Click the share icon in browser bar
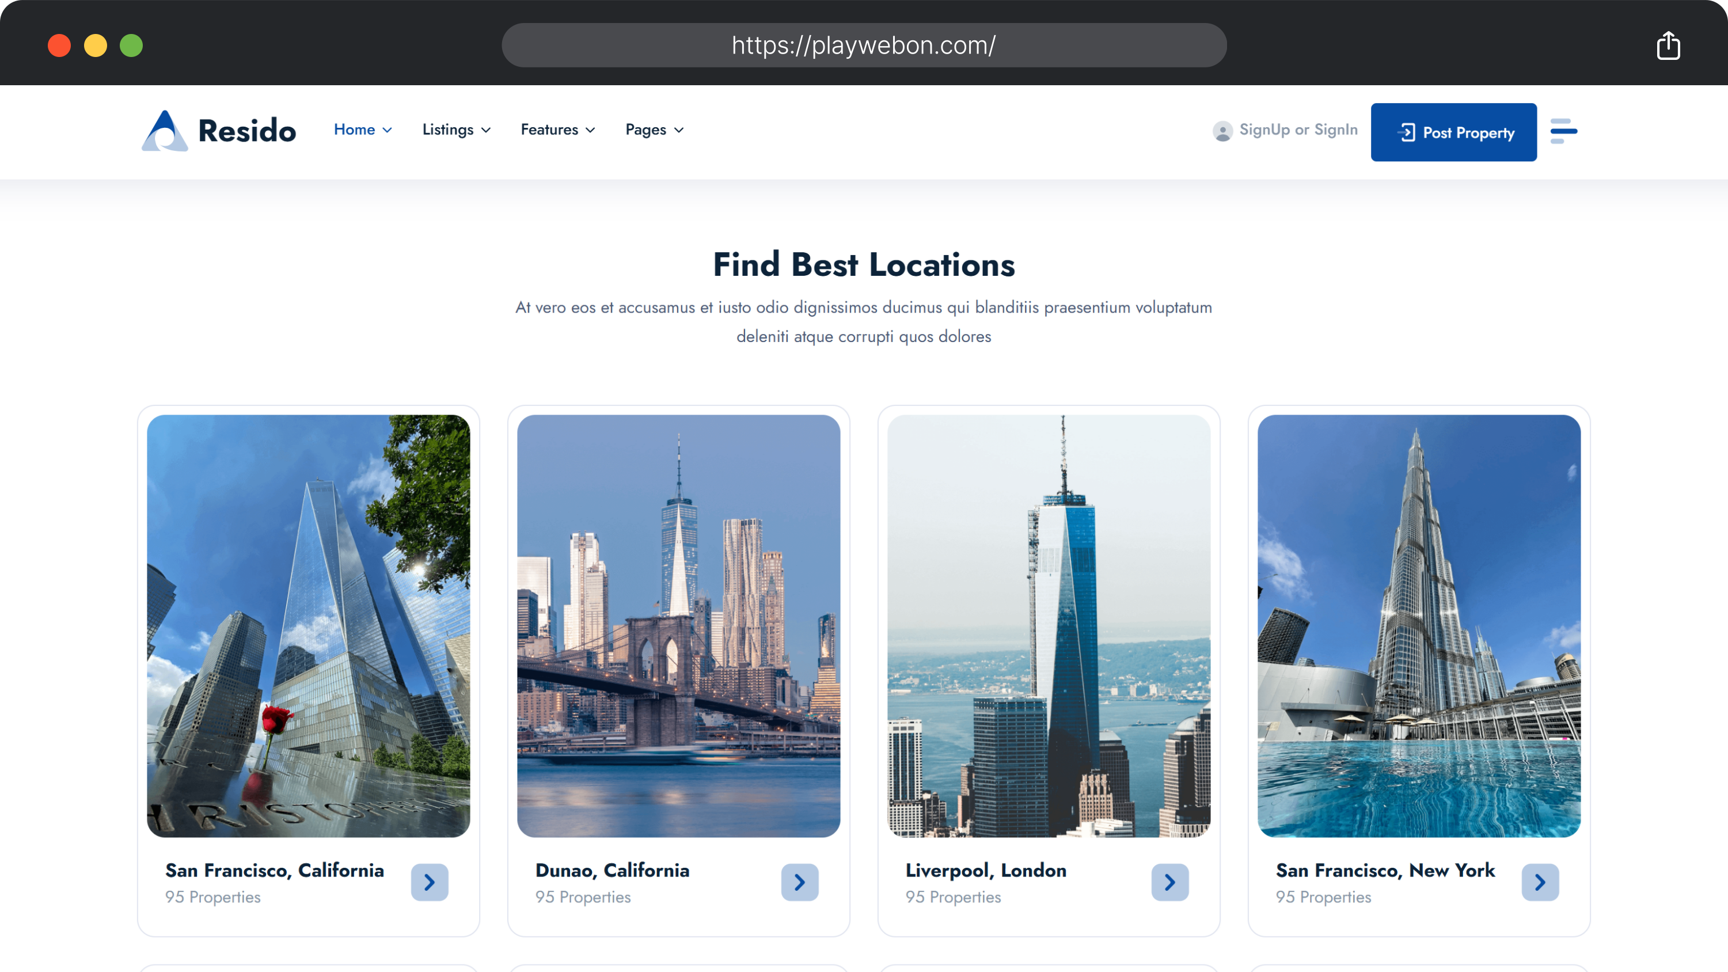The height and width of the screenshot is (972, 1728). (x=1668, y=45)
